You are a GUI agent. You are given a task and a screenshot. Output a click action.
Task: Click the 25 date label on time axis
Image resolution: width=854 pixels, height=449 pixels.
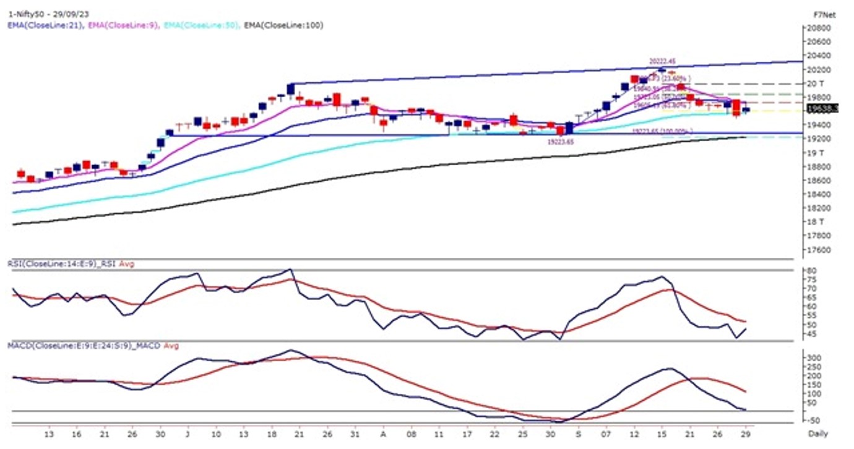(x=524, y=433)
